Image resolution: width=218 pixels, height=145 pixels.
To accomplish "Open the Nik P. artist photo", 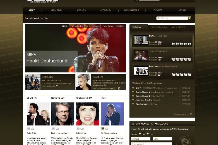I will coord(112,114).
